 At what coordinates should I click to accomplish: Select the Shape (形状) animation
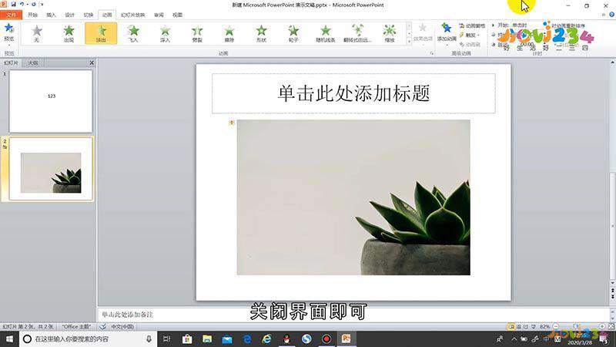tap(262, 33)
